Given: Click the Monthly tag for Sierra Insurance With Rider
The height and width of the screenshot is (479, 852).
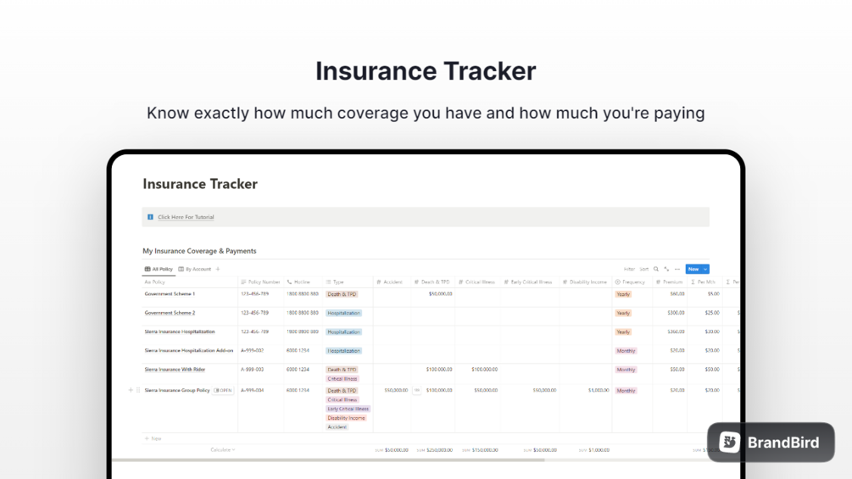Looking at the screenshot, I should 626,370.
